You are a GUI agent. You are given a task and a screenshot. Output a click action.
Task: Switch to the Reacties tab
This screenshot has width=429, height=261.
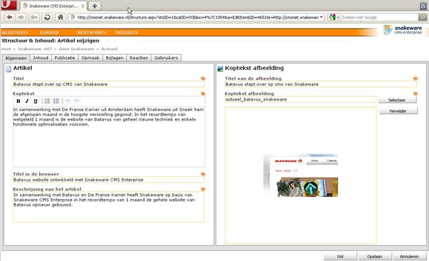(x=139, y=58)
